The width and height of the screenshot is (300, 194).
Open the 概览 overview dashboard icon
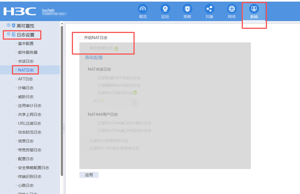143,9
